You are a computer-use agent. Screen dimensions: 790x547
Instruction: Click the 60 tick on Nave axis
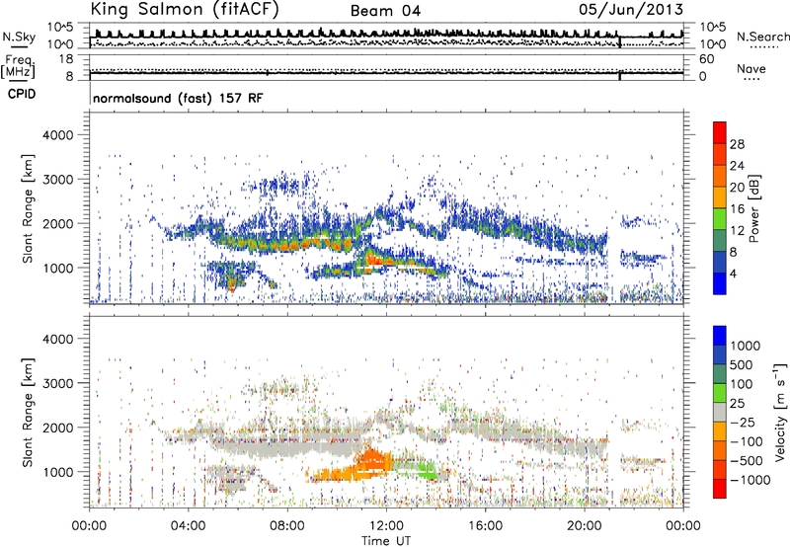tap(706, 59)
